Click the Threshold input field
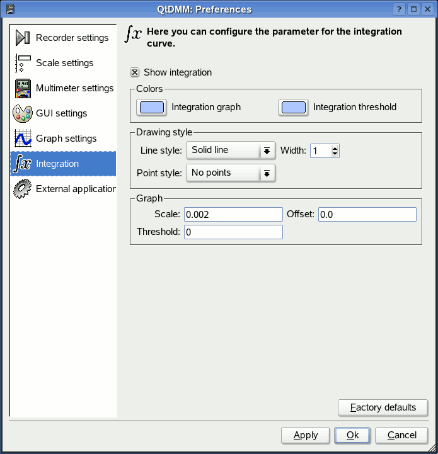The image size is (438, 454). click(x=233, y=232)
